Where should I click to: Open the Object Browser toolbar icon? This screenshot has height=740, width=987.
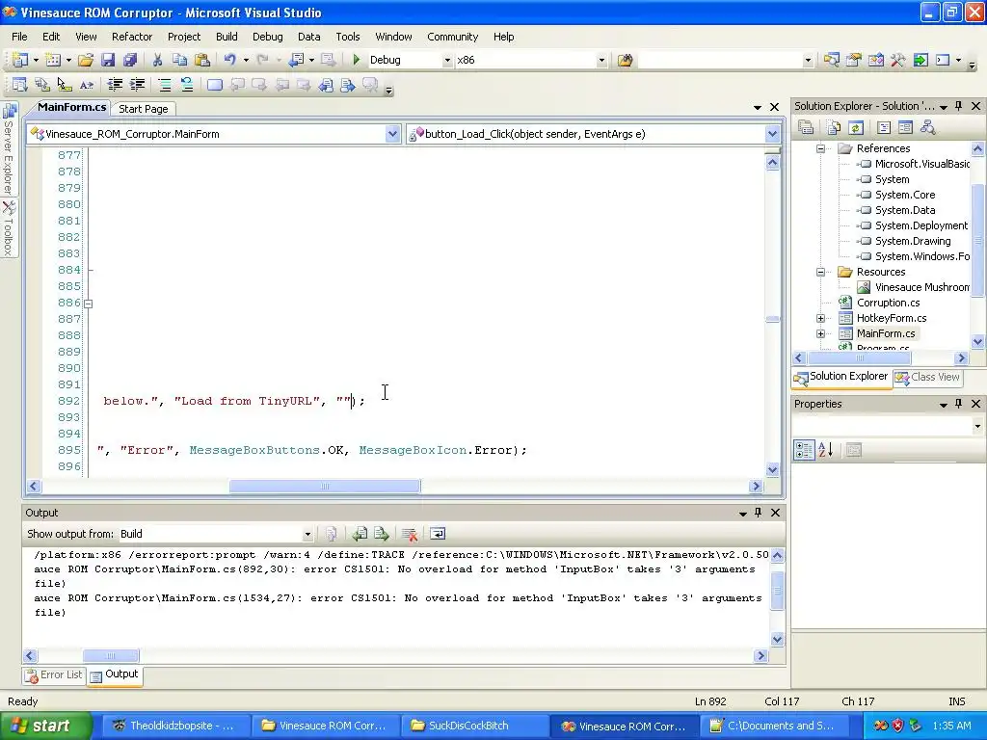tap(875, 60)
